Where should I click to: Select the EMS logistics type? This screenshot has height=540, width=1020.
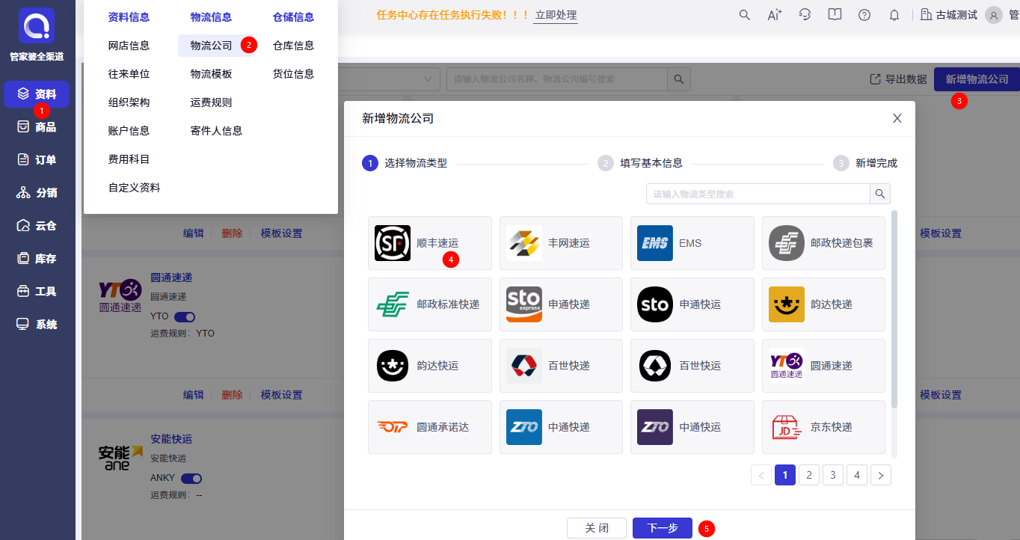[692, 243]
